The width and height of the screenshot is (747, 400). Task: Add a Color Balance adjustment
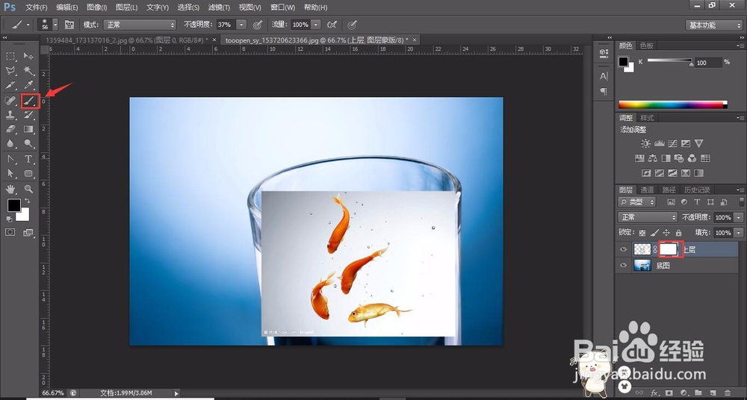[x=653, y=158]
